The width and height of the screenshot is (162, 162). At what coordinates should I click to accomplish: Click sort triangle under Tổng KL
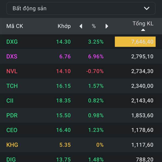pos(143,30)
